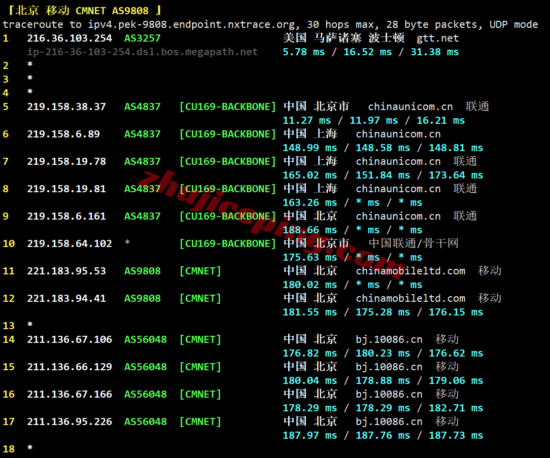
Task: Select IP 219.158.19.78 in hop 7
Action: click(66, 161)
